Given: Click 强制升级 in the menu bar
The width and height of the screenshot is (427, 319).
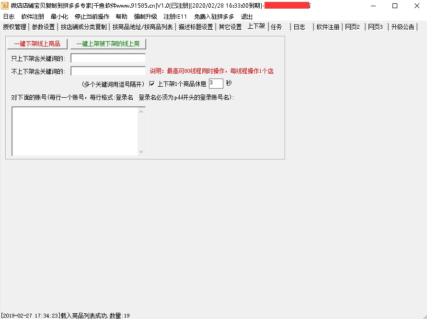Looking at the screenshot, I should [x=145, y=17].
